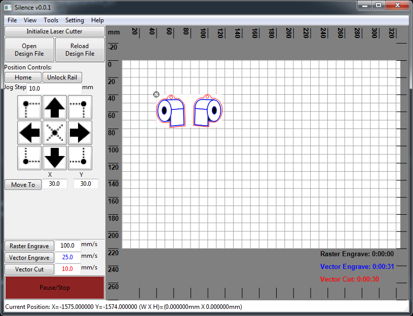Select the left toilet paper design
Viewport: 413px width, 316px height.
[x=171, y=111]
